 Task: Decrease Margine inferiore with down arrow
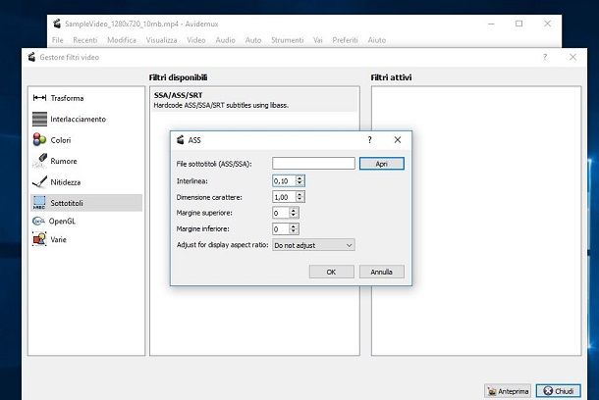pyautogui.click(x=294, y=231)
